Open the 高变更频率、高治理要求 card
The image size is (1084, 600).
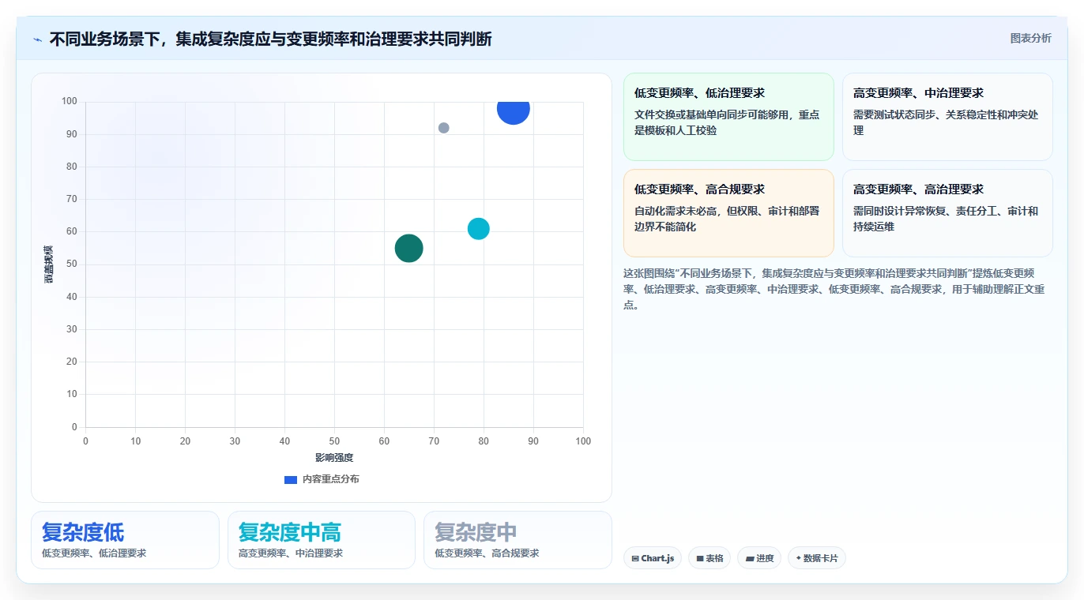pyautogui.click(x=947, y=213)
